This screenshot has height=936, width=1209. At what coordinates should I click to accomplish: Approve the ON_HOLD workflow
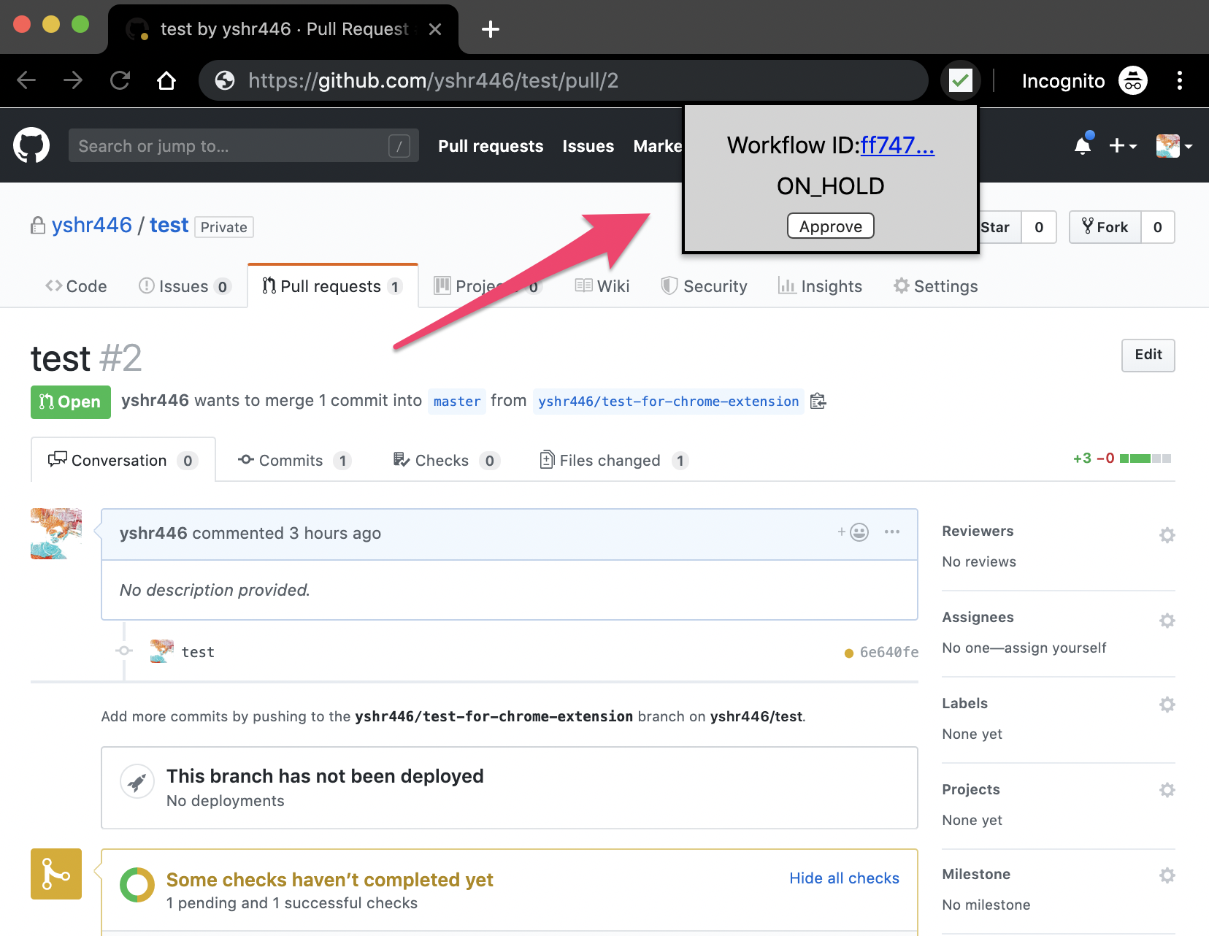(x=830, y=226)
